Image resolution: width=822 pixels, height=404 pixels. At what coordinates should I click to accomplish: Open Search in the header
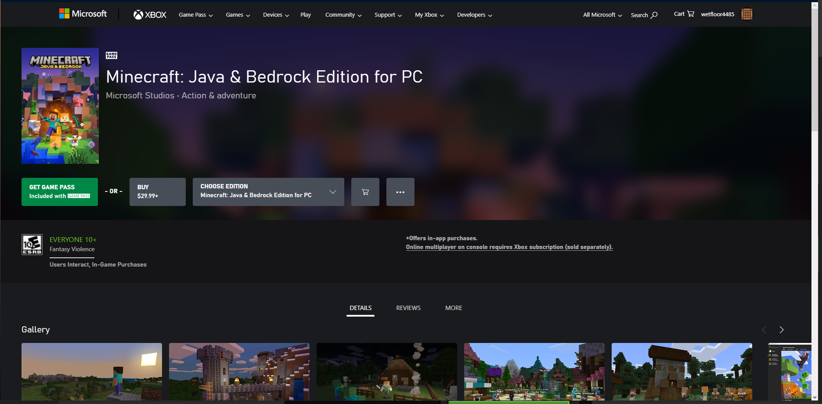[x=644, y=15]
